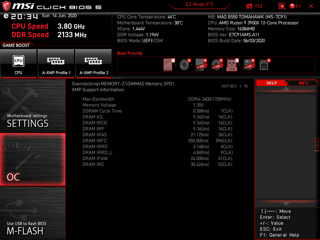Click the BIOS Ver E7C91AMS.A11 text
320x240 pixels.
(x=233, y=35)
